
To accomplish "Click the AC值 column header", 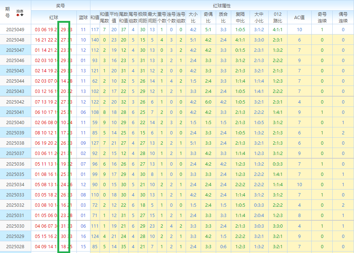I will coord(299,17).
